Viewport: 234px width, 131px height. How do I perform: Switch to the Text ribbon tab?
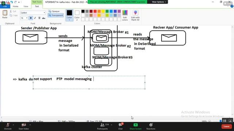coord(37,7)
